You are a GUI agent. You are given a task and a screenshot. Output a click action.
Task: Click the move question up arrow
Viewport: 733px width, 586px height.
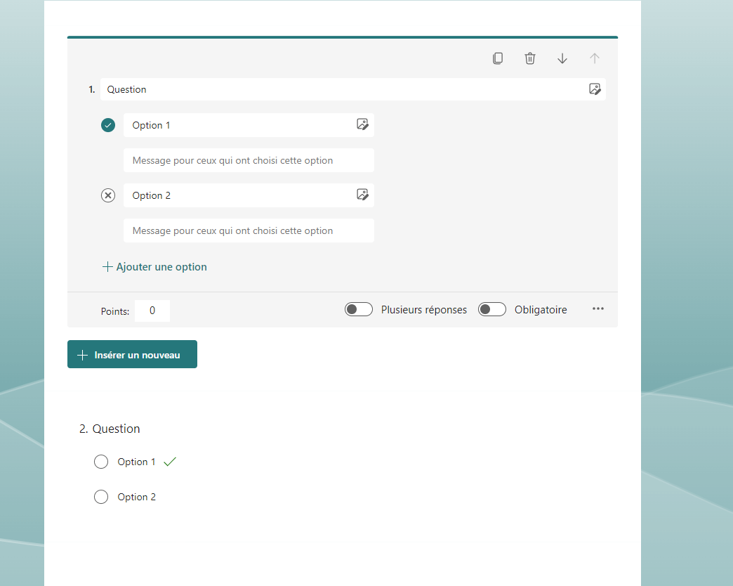point(595,58)
